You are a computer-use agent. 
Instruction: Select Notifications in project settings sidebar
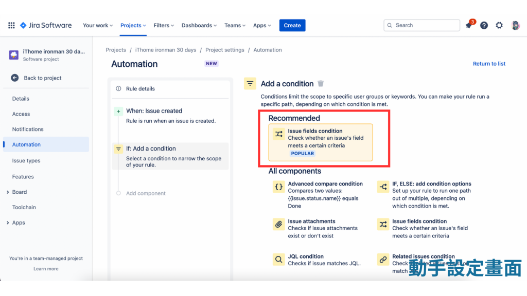pos(46,129)
